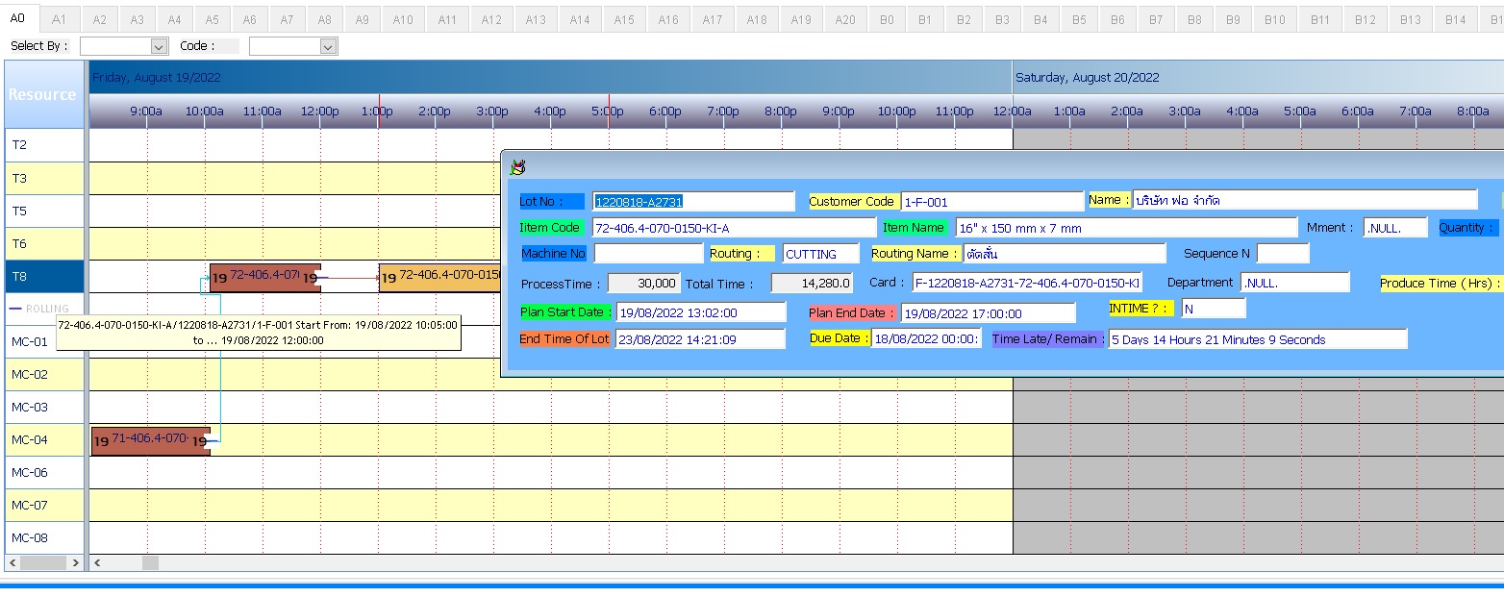Click the "19" date badge on the first T8 task bar

click(x=219, y=277)
